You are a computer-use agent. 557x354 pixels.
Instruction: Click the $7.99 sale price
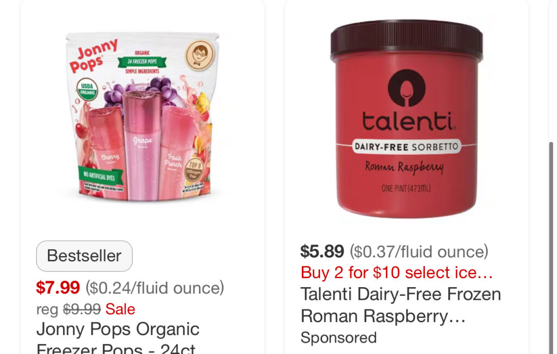58,287
